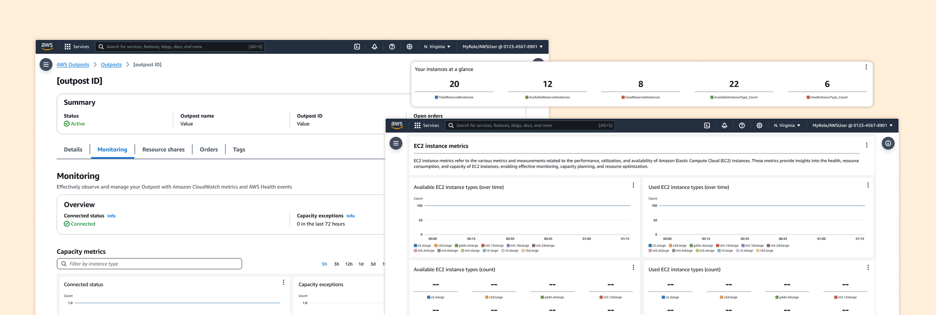Screen dimensions: 936x315
Task: Open kebab menu of Used EC2 instance types (count)
Action: pos(868,267)
